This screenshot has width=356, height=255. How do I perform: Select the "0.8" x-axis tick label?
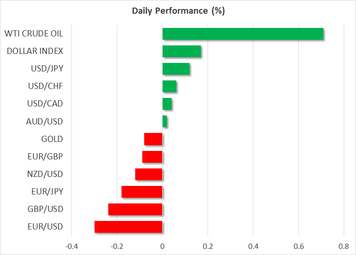click(x=344, y=246)
